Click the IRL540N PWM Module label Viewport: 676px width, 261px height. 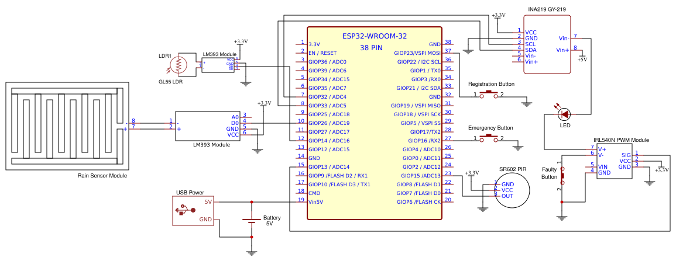(621, 140)
